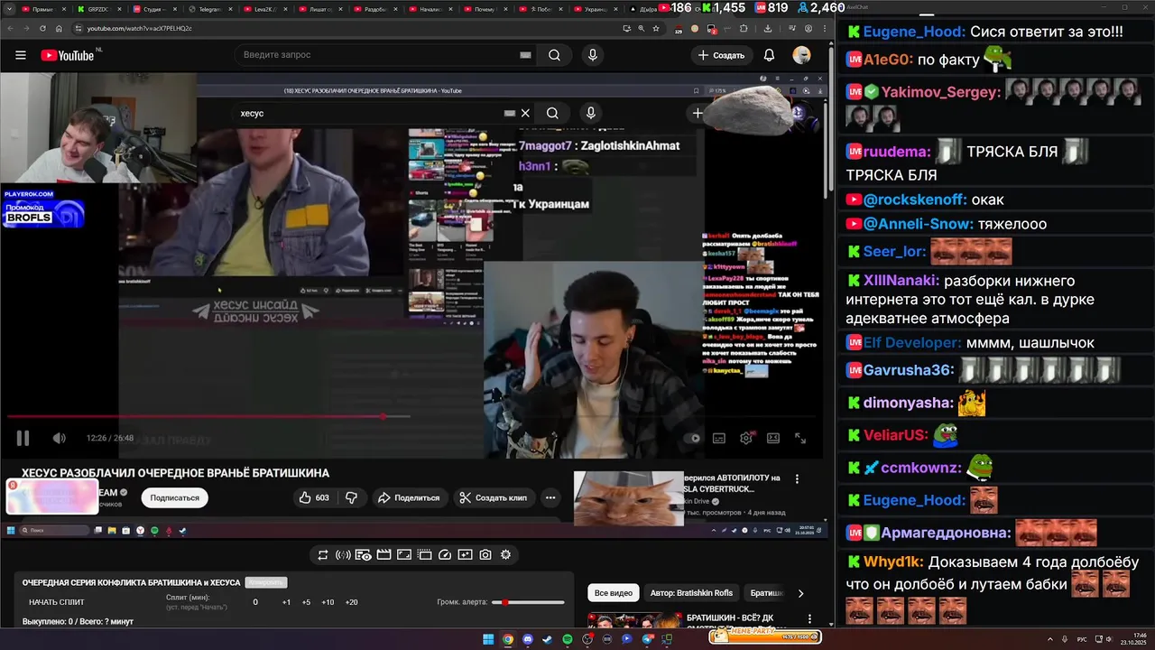Switch to the GRPZDC browser tab
The width and height of the screenshot is (1155, 650).
[x=98, y=9]
